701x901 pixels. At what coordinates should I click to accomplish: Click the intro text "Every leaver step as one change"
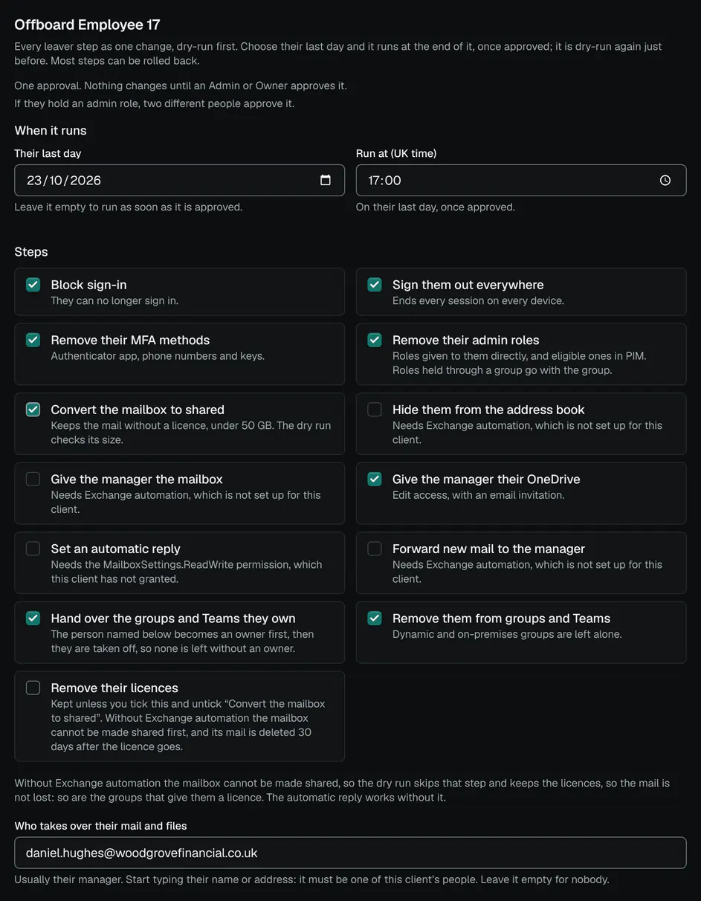point(338,54)
